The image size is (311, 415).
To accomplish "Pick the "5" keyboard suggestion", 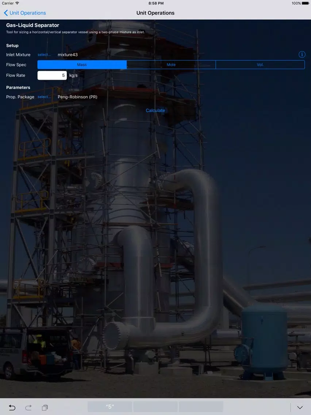I will [x=110, y=407].
